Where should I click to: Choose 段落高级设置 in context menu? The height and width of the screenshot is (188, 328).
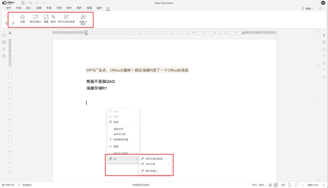tap(123, 139)
